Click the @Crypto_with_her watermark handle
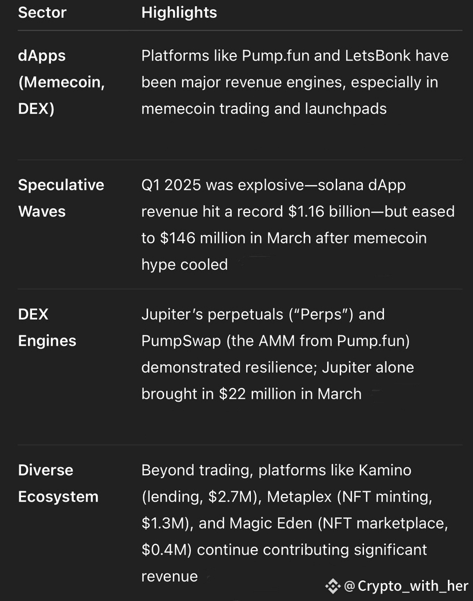Image resolution: width=473 pixels, height=601 pixels. 406,586
